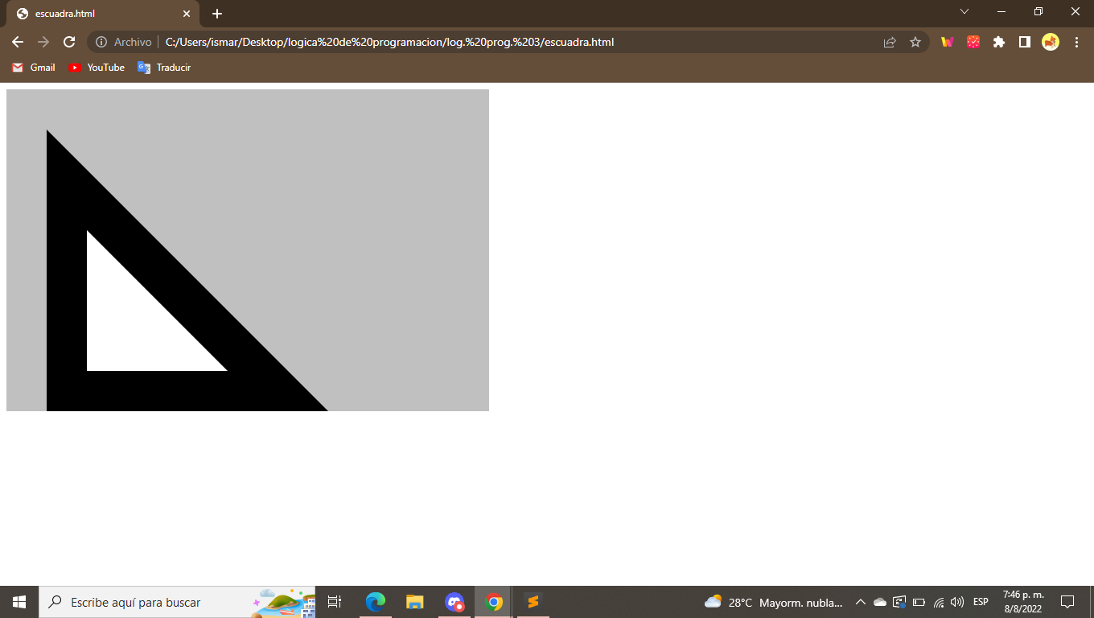The width and height of the screenshot is (1094, 618).
Task: Click the forward navigation arrow
Action: point(43,42)
